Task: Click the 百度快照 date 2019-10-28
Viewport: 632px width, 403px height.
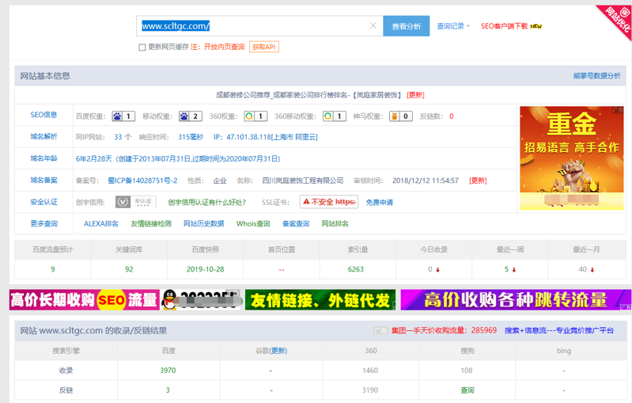Action: pyautogui.click(x=205, y=269)
